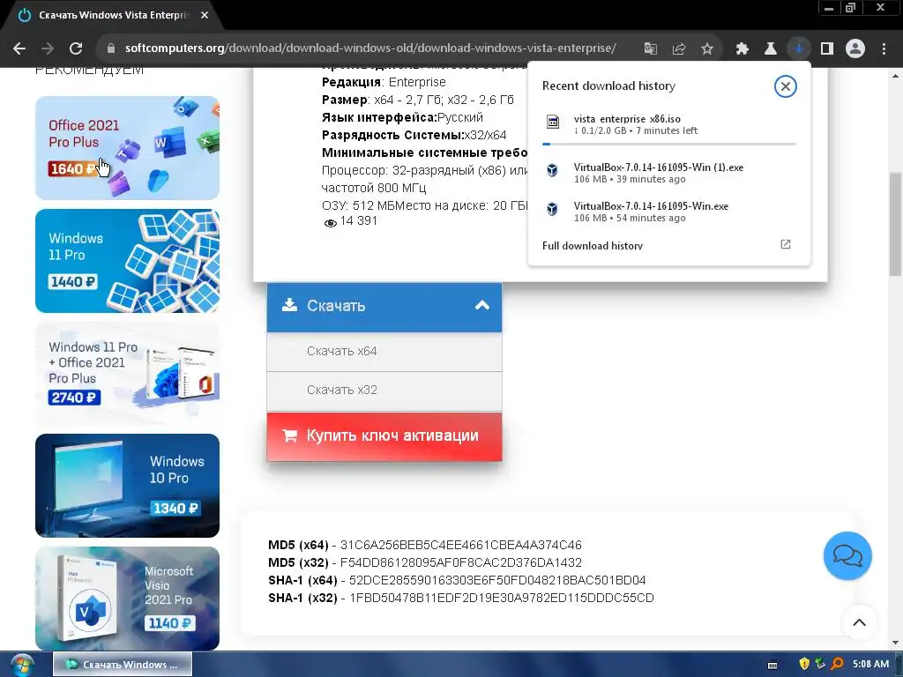This screenshot has width=903, height=677.
Task: Click the page vertical scrollbar thumb
Action: coord(895,223)
